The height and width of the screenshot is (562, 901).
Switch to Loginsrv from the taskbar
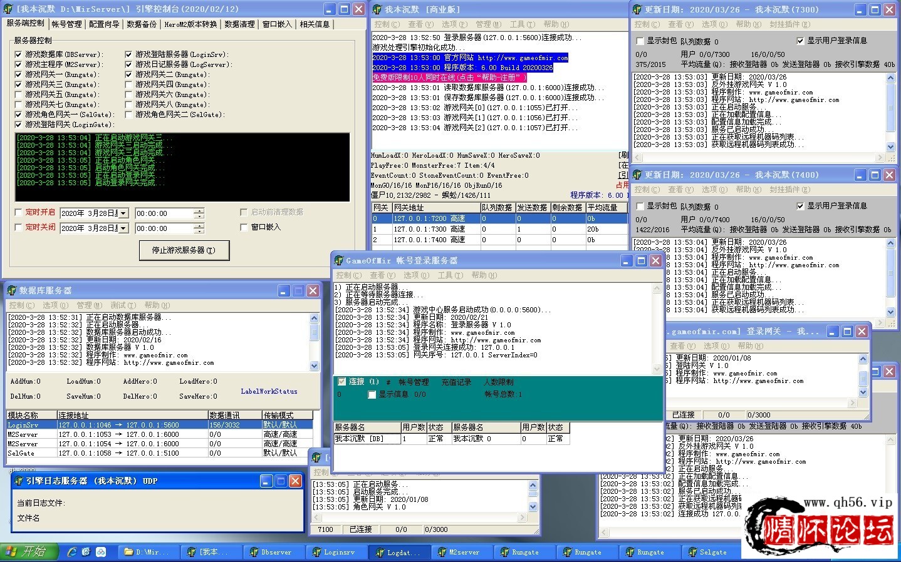tap(333, 552)
